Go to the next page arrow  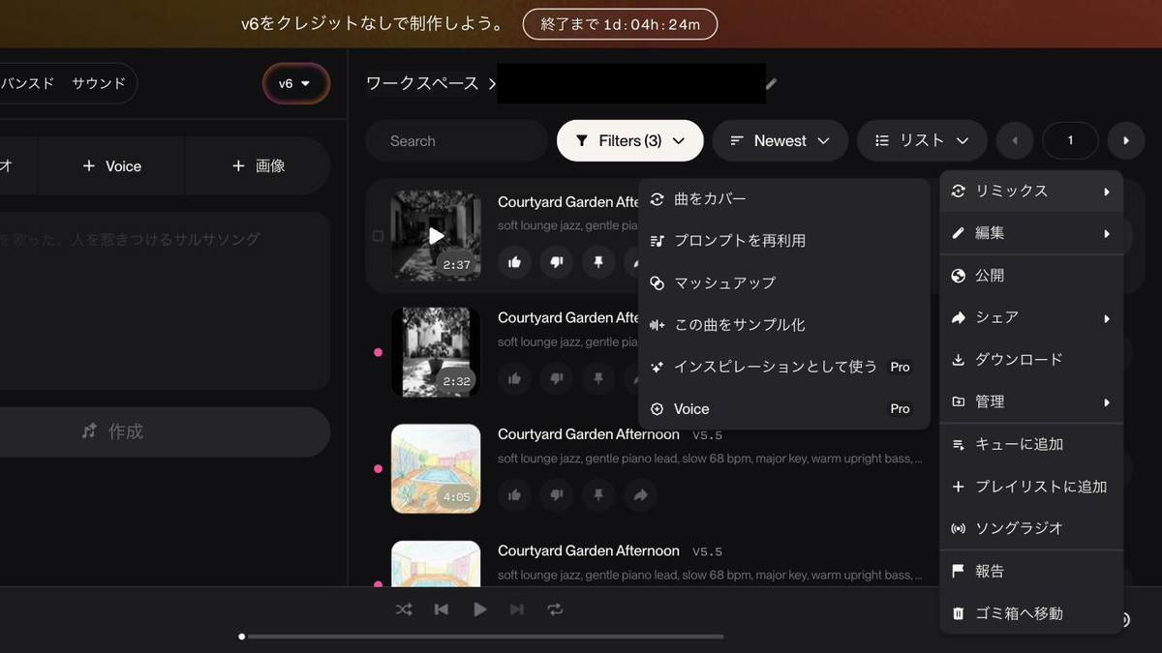click(x=1126, y=141)
